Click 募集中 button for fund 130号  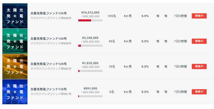click(x=199, y=92)
